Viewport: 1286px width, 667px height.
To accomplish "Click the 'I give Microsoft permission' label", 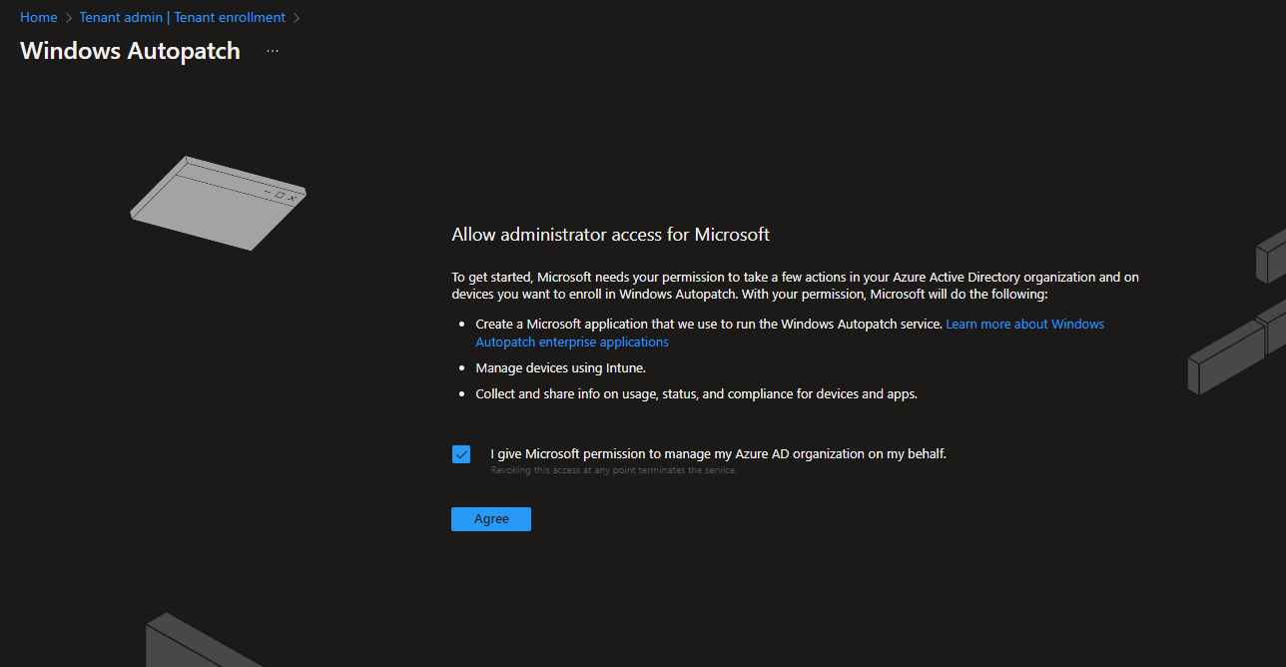I will [718, 453].
